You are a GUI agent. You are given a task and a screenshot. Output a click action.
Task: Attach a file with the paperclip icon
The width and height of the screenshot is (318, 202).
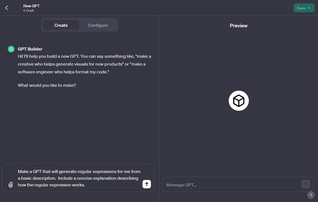11,184
